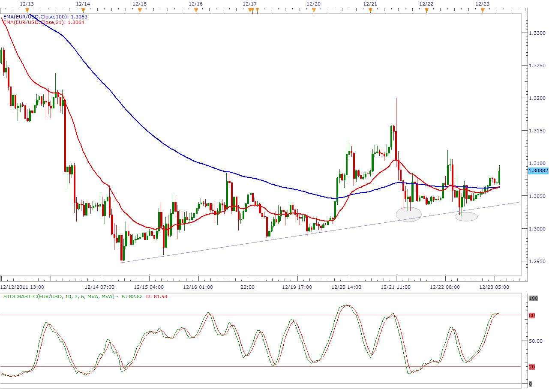Click the orange day marker under 12/14
The height and width of the screenshot is (389, 552).
[x=83, y=10]
